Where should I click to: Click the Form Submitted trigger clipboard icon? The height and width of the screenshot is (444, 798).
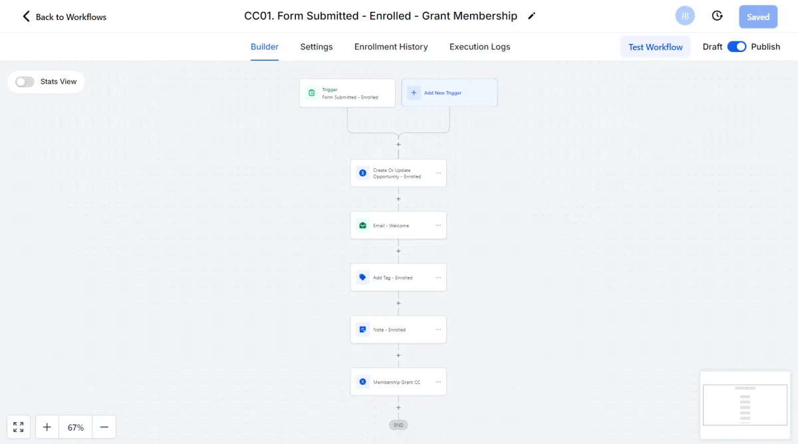[x=311, y=93]
